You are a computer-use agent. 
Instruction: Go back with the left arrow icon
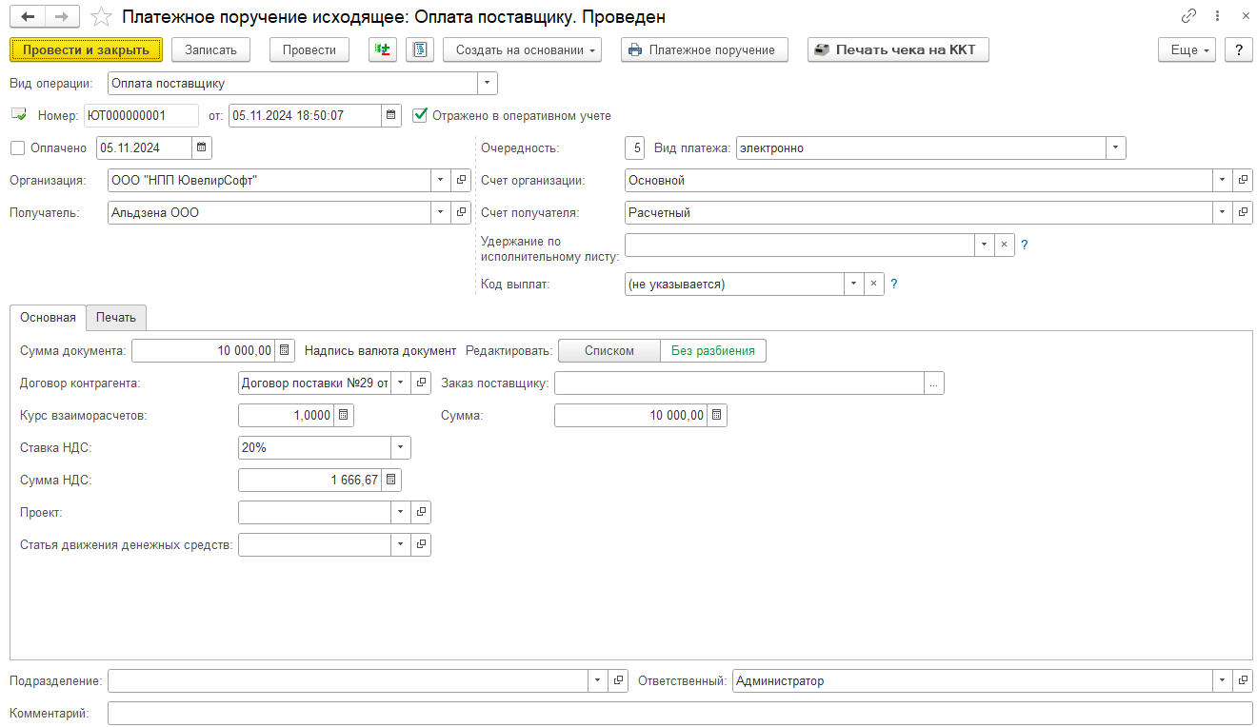tap(29, 17)
